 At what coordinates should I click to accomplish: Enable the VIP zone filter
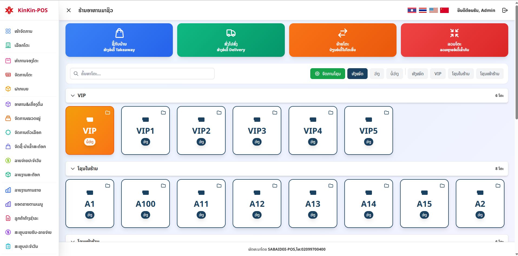pos(438,74)
